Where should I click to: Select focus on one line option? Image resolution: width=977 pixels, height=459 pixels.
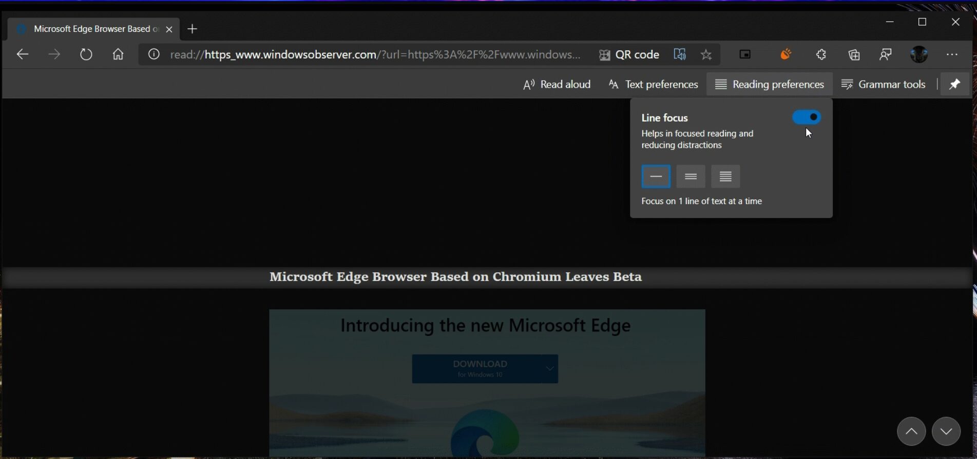656,176
